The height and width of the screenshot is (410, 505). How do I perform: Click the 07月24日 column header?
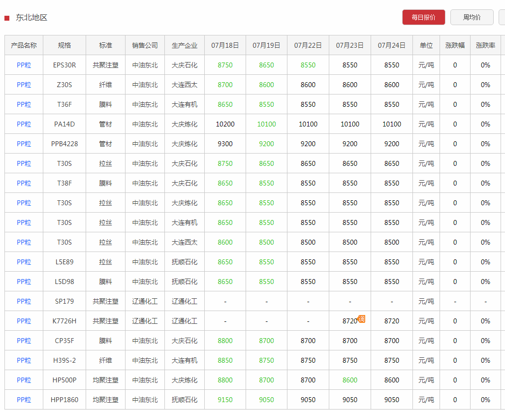(392, 45)
